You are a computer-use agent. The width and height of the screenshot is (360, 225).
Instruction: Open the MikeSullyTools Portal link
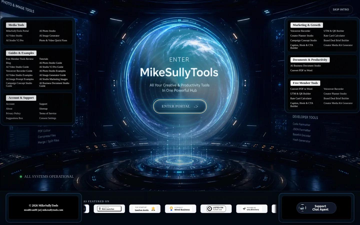pos(17,31)
